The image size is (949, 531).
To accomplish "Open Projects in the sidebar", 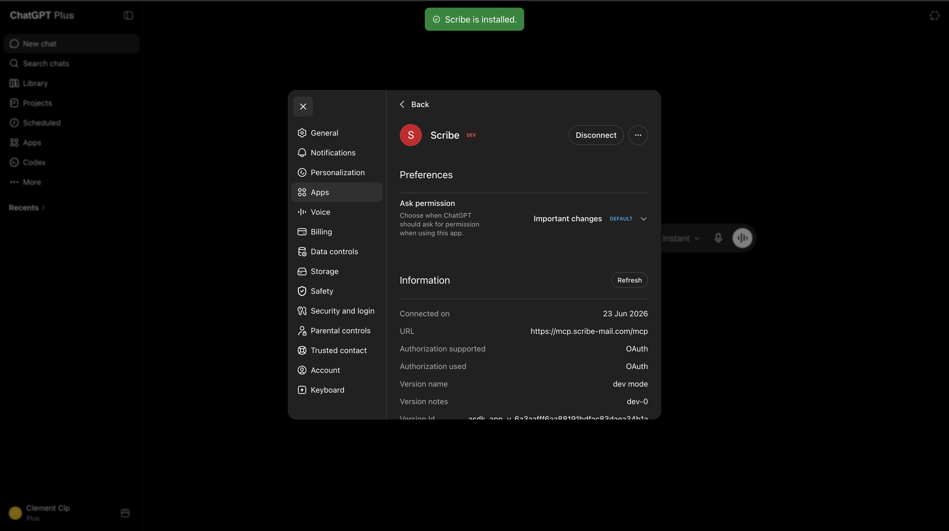I will click(71, 103).
